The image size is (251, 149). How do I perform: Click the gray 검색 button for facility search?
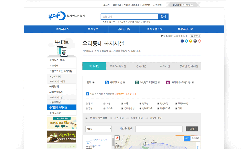[192, 129]
